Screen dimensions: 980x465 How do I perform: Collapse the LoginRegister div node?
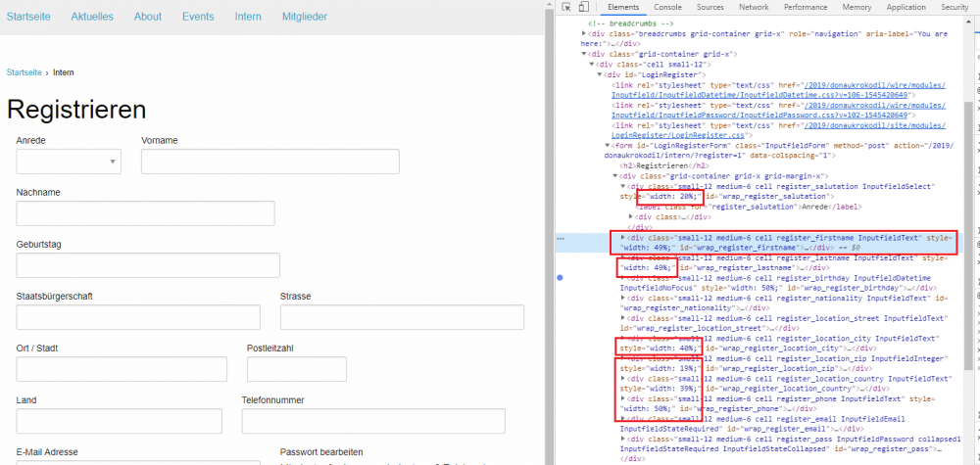click(x=601, y=74)
